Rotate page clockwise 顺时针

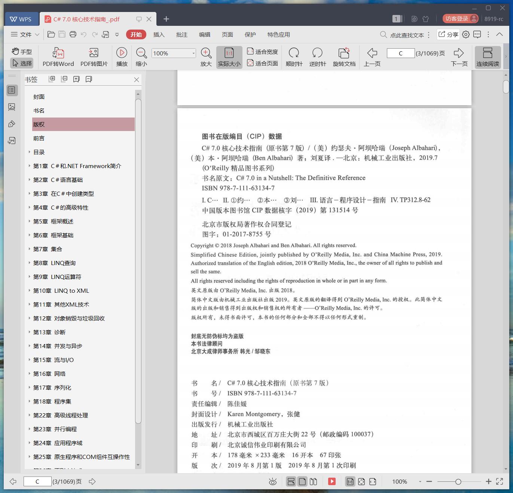point(294,57)
